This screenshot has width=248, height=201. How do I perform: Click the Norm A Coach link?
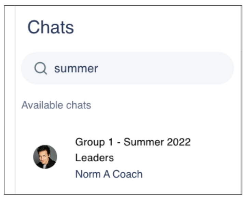[109, 174]
